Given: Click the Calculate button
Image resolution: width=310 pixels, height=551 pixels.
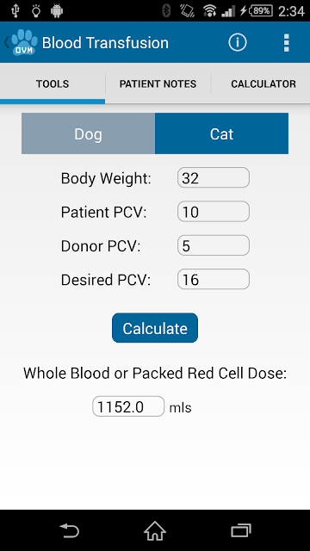Looking at the screenshot, I should [155, 328].
